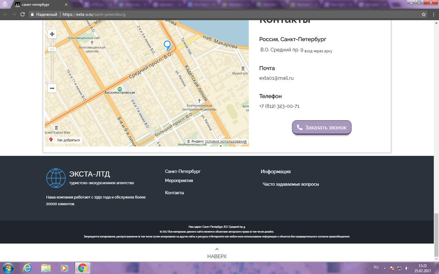439x274 pixels.
Task: Open the Санкт-Петербург footer link
Action: pos(183,171)
